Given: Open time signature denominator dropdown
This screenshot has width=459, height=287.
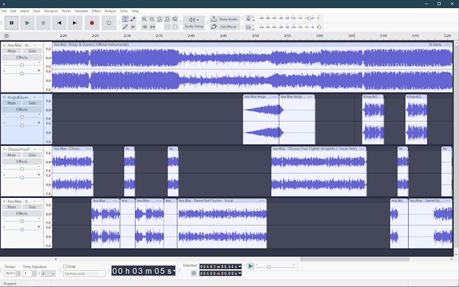Looking at the screenshot, I should click(x=48, y=273).
